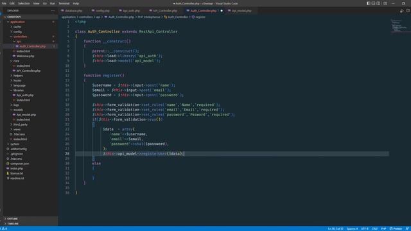Open the errors and warnings status indicator

coord(4,228)
